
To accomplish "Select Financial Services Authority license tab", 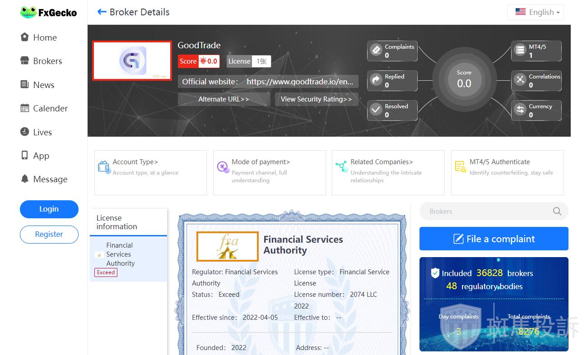I will point(120,254).
